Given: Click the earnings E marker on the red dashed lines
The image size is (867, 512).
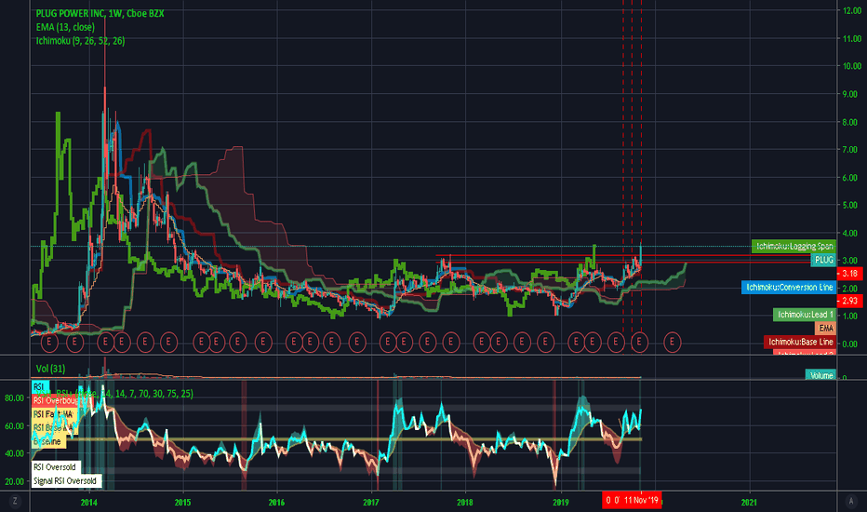Looking at the screenshot, I should click(639, 342).
